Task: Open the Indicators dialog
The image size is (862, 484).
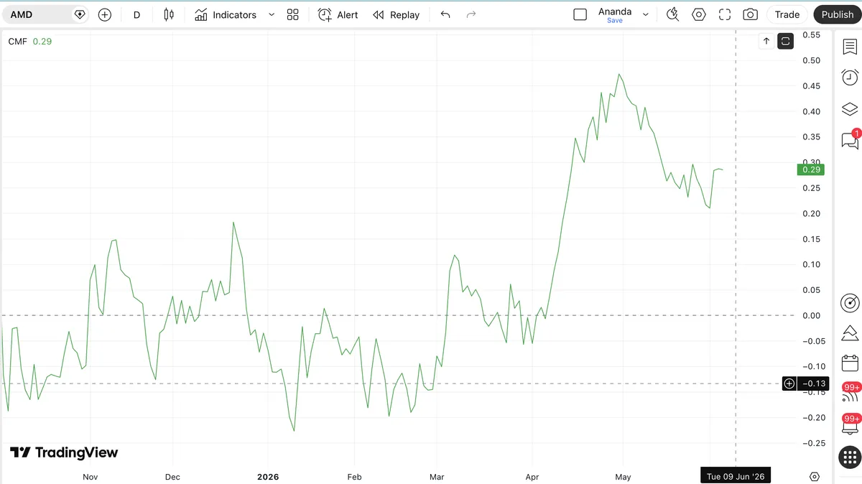Action: tap(226, 14)
